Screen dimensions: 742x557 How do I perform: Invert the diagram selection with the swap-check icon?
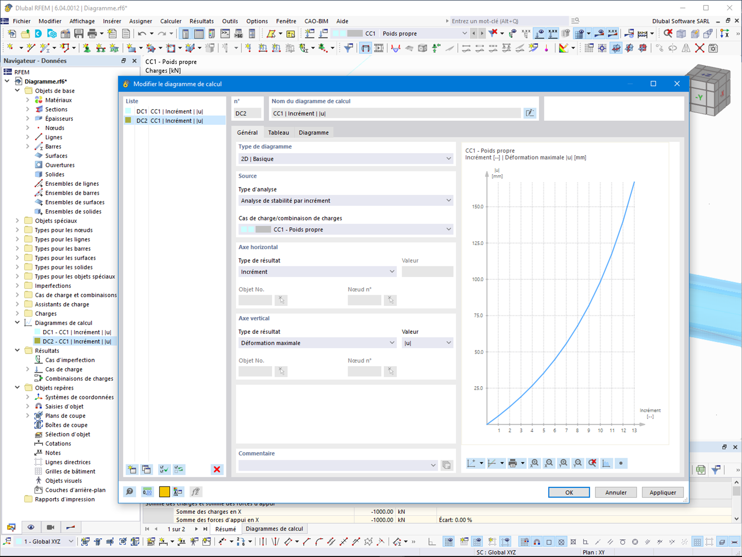[x=179, y=469]
